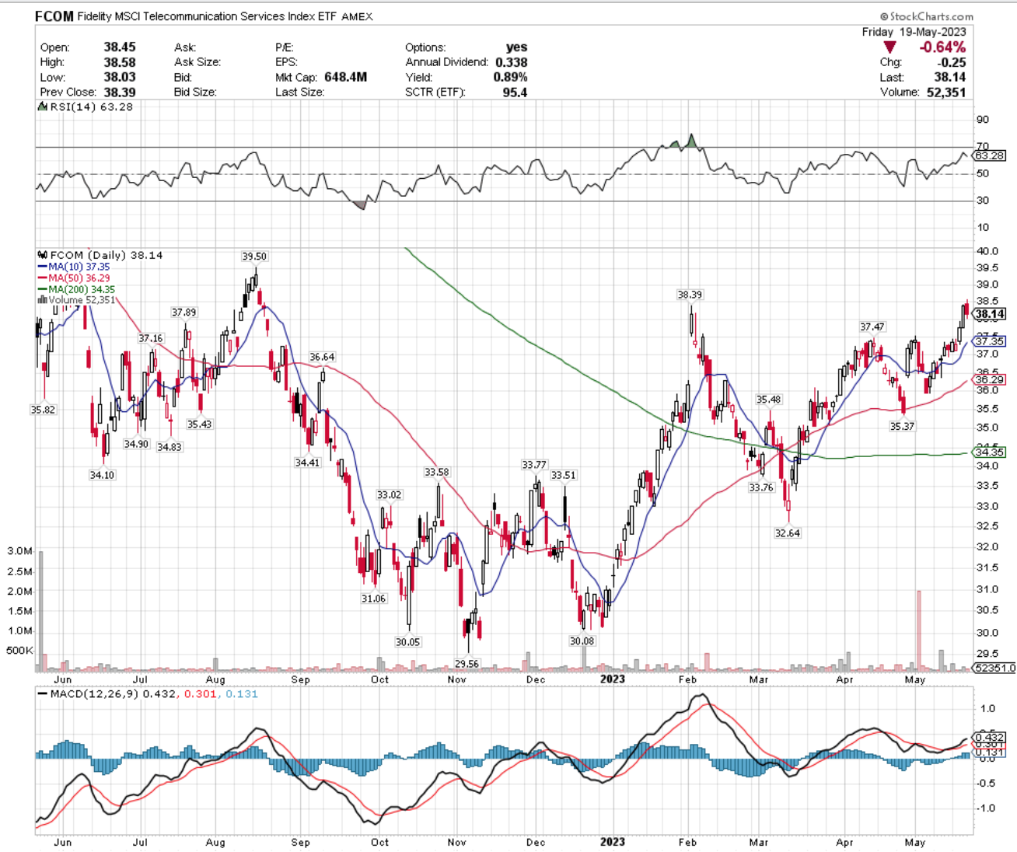Click the 34.10 June low annotation

[102, 475]
